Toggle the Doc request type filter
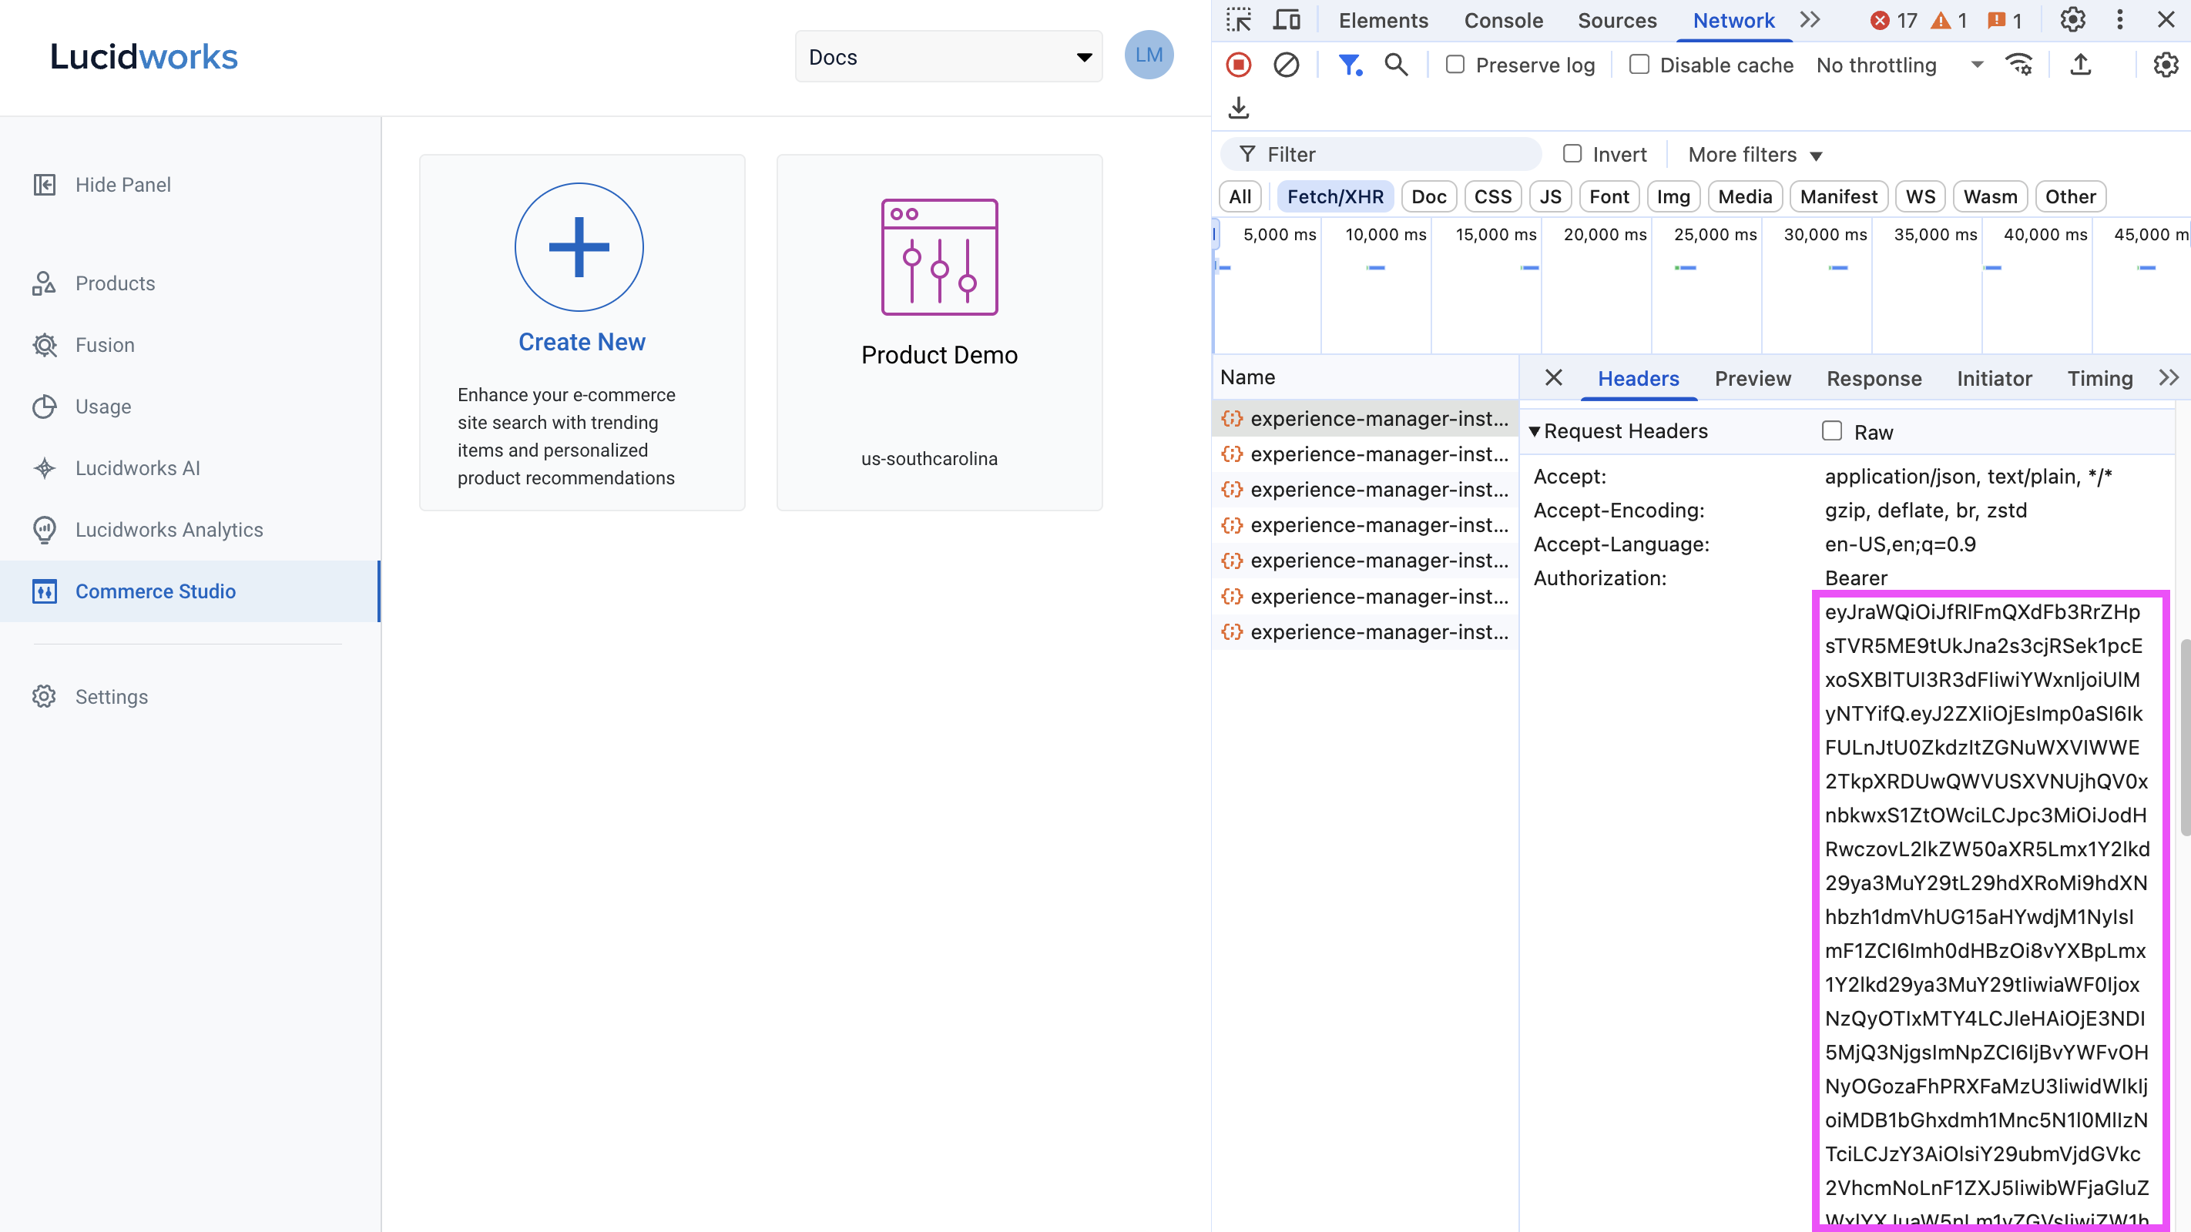Viewport: 2191px width, 1232px height. (1428, 196)
